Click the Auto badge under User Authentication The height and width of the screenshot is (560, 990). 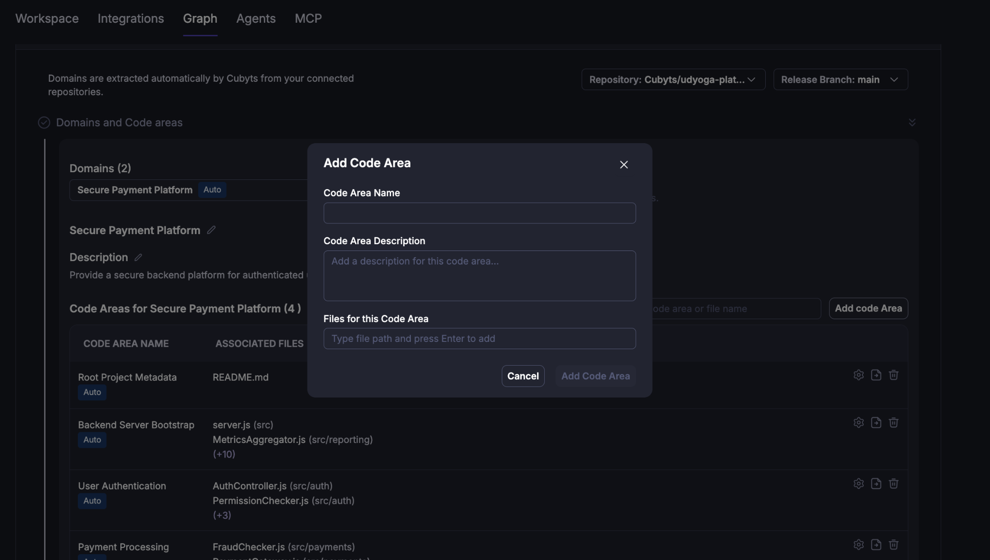coord(92,501)
